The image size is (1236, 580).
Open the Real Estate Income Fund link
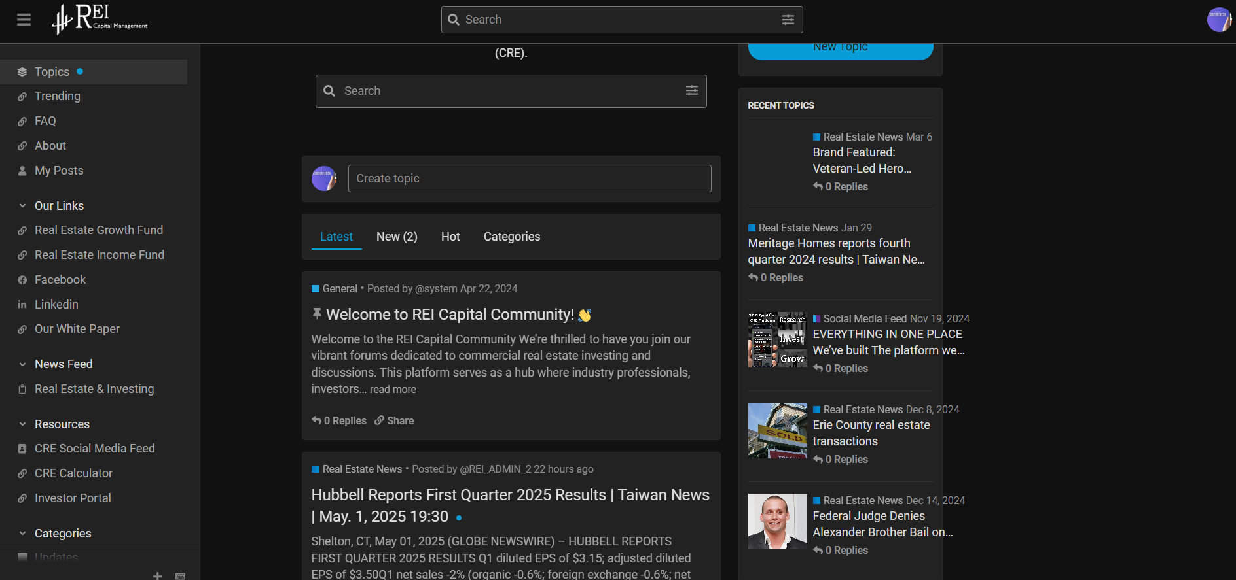click(100, 255)
